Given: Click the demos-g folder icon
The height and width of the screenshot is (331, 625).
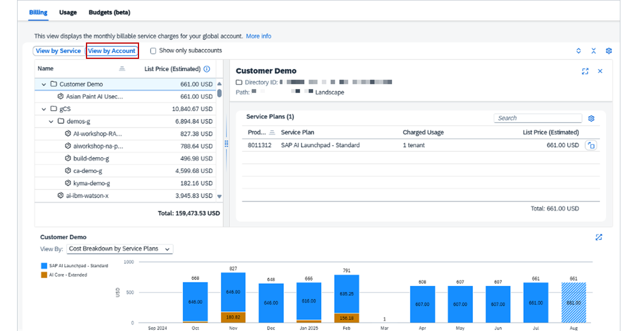Looking at the screenshot, I should (x=61, y=121).
